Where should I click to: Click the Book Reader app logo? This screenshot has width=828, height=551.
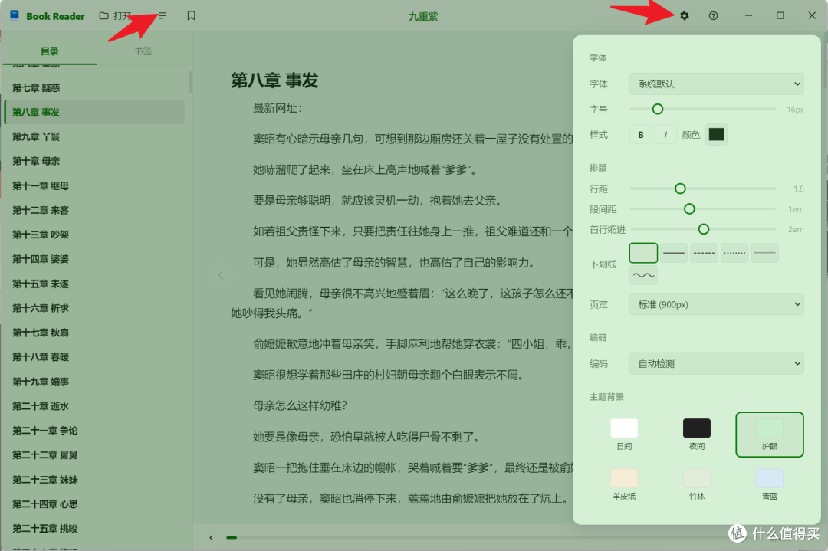15,16
